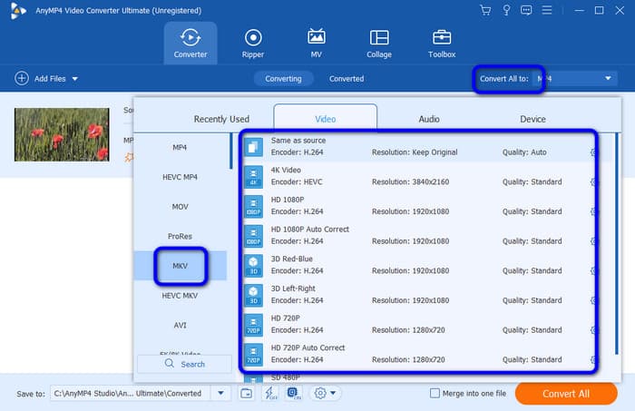This screenshot has width=635, height=411.
Task: Enable Merge into one file checkbox
Action: pyautogui.click(x=435, y=393)
